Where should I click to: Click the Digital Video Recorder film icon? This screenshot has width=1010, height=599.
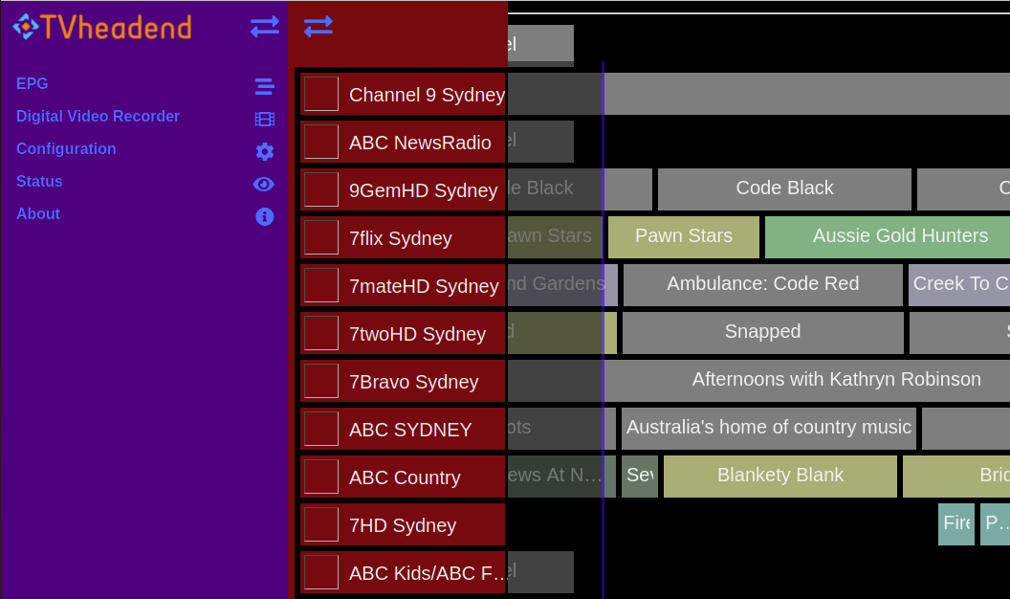[x=265, y=120]
